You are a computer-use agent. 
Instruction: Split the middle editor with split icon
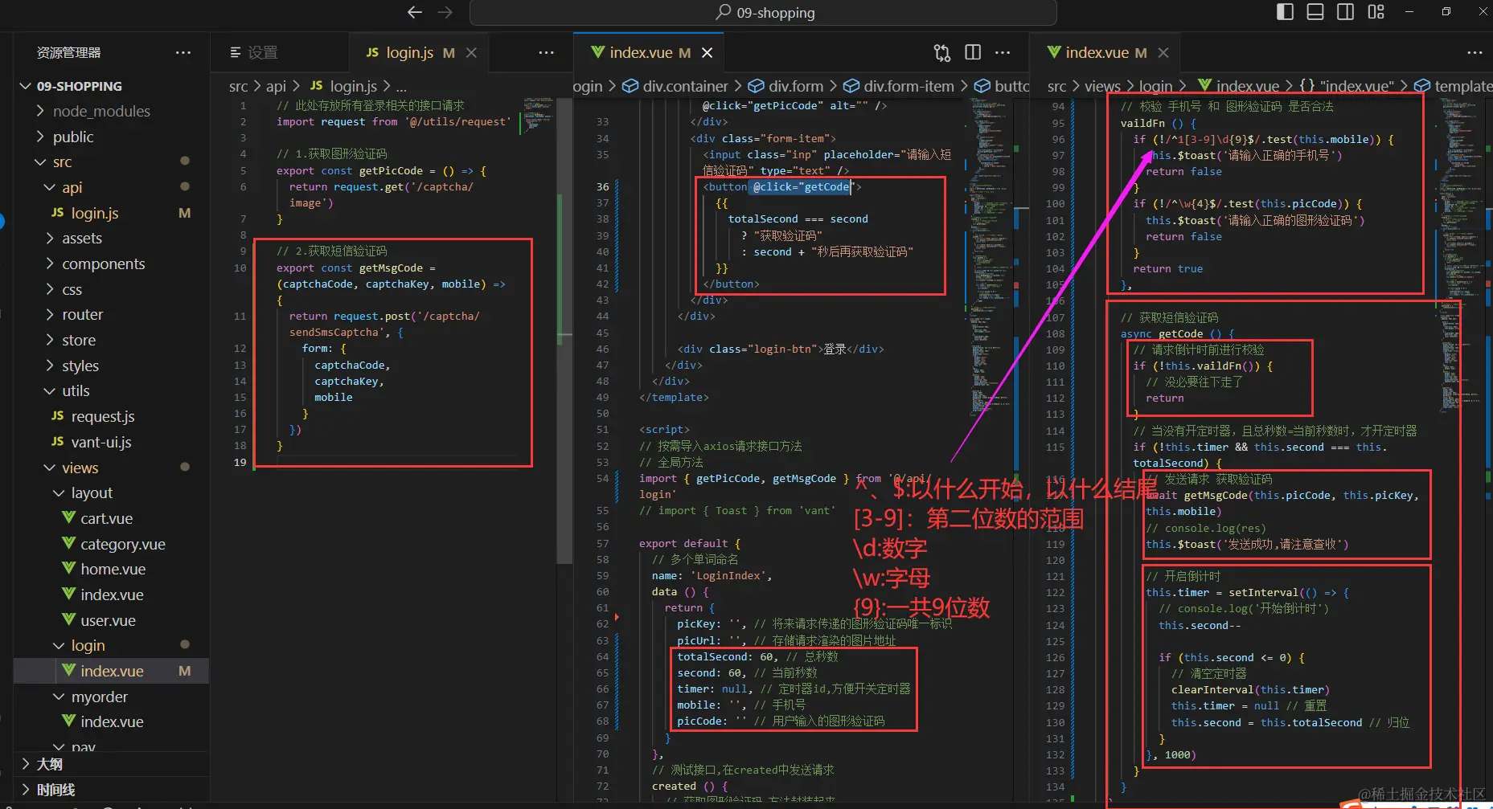pyautogui.click(x=973, y=52)
